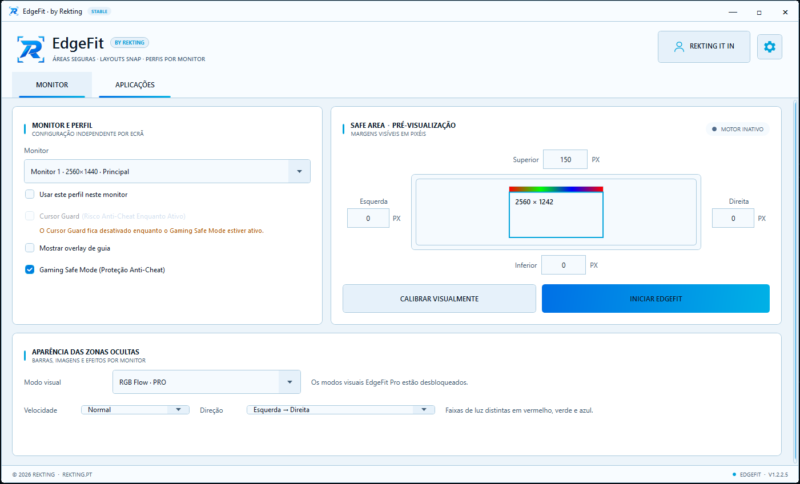Enable 'Usar este perfil neste monitor' checkbox

point(30,194)
